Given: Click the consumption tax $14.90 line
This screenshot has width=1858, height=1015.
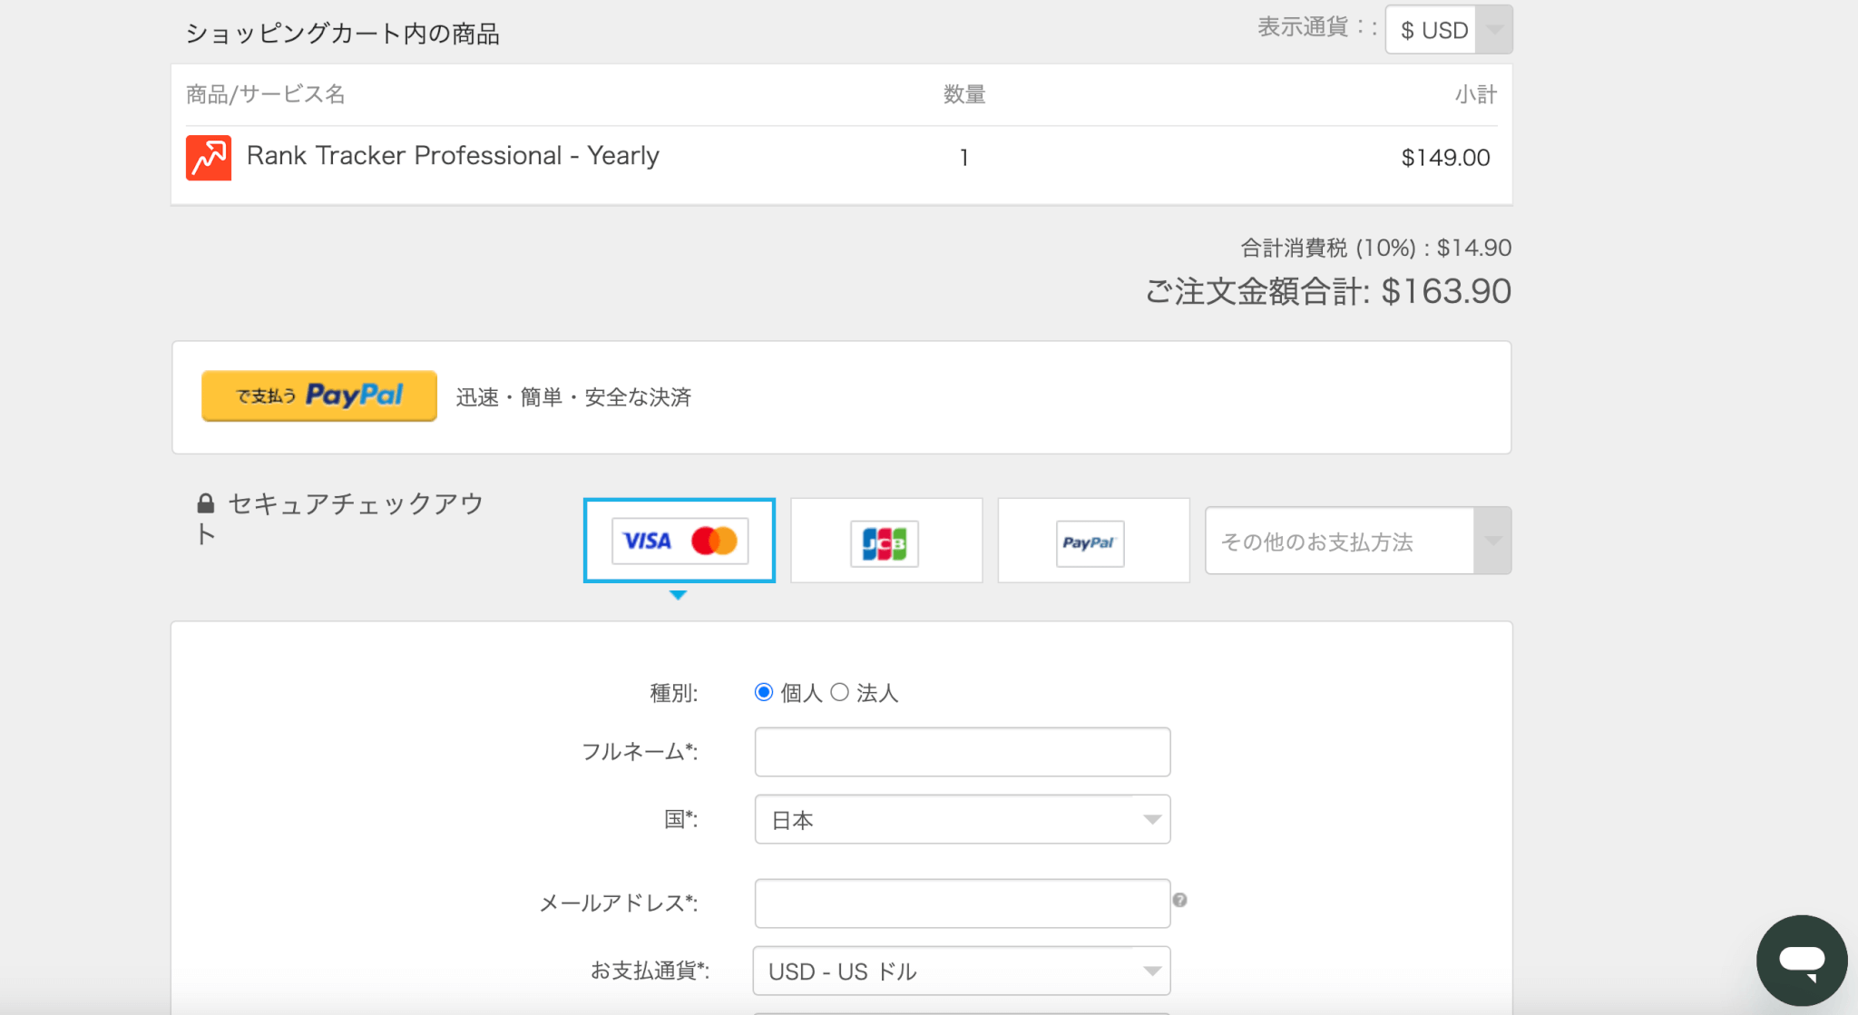Looking at the screenshot, I should [x=1375, y=248].
